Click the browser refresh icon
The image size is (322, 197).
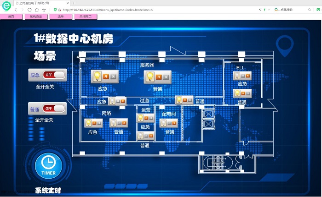pos(29,10)
